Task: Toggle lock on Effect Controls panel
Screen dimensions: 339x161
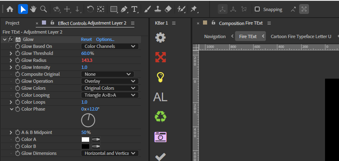Action: tap(52, 23)
